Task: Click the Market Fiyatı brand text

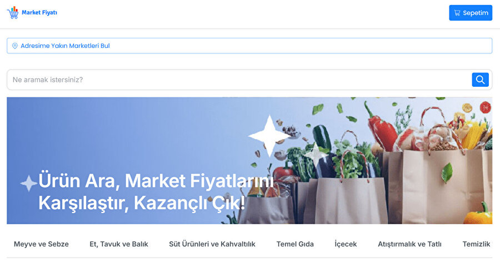Action: pos(39,12)
